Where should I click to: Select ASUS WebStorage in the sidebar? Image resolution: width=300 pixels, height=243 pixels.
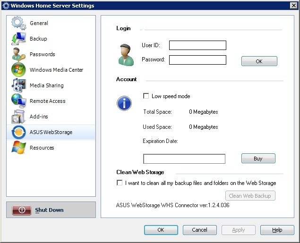pos(51,132)
